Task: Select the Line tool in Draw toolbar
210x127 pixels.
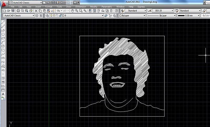Action: pos(3,22)
